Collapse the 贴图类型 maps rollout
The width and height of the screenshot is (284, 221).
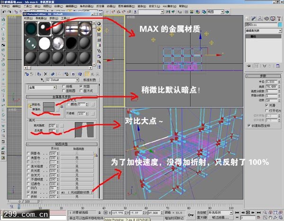click(x=62, y=144)
